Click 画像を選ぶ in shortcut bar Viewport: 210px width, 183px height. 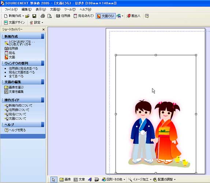point(16,87)
